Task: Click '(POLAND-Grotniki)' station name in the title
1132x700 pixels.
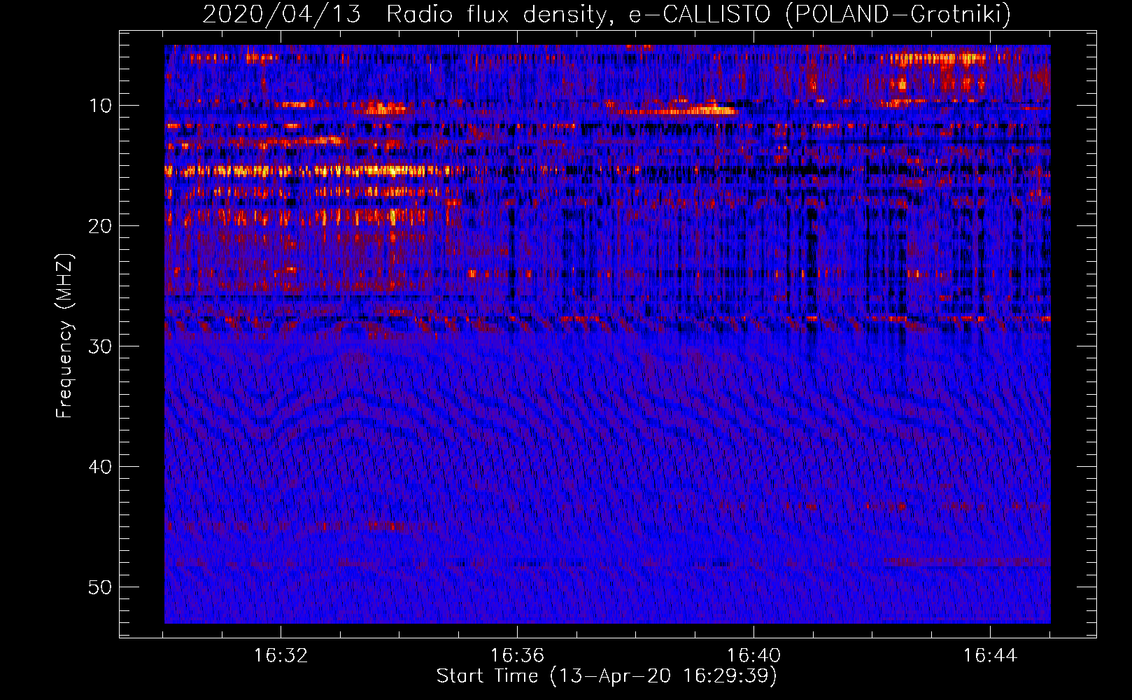Action: [x=898, y=14]
